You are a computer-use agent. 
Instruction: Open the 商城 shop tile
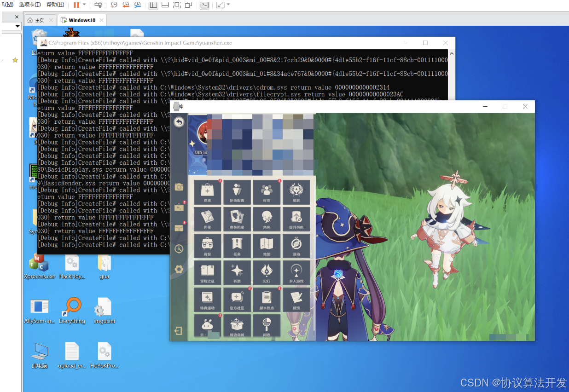tap(207, 192)
